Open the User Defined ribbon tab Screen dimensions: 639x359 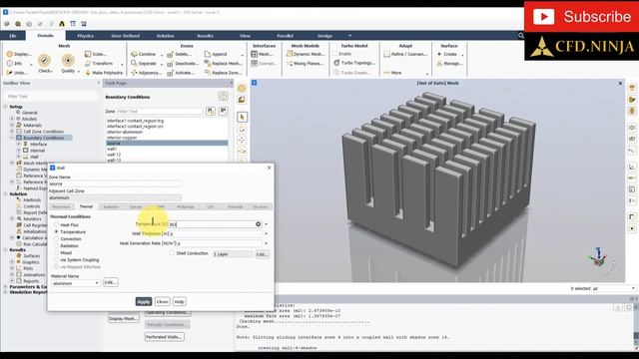point(125,36)
